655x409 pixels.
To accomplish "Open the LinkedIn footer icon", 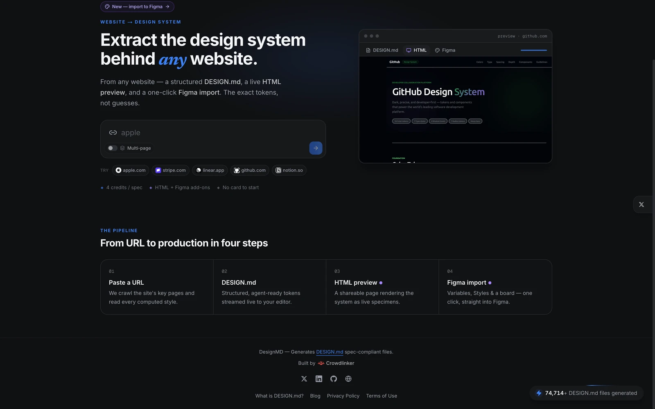I will click(319, 379).
